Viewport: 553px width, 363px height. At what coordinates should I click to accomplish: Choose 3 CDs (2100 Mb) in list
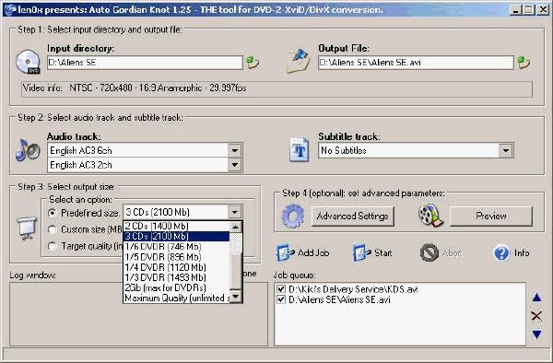click(x=177, y=236)
